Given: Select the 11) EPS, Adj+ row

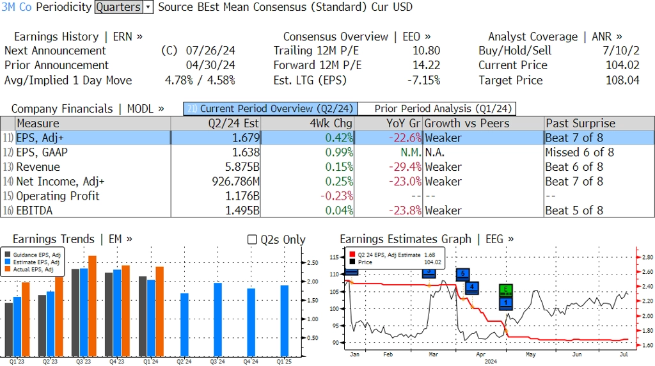Looking at the screenshot, I should tap(327, 138).
